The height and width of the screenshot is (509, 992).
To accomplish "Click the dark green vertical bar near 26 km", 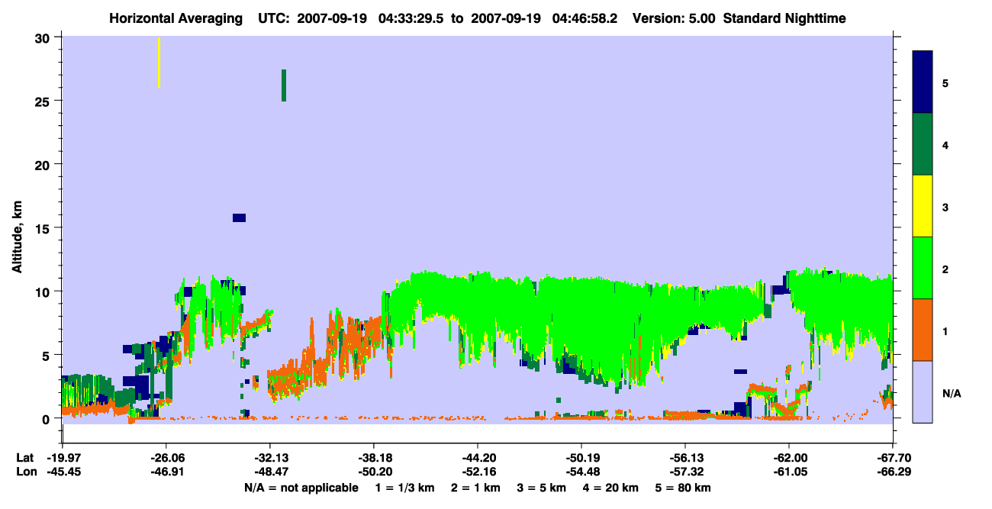I will (284, 85).
